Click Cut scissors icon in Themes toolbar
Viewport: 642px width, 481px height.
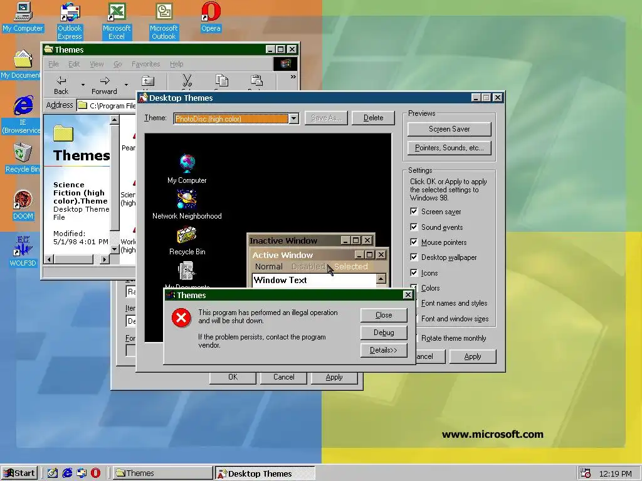187,81
